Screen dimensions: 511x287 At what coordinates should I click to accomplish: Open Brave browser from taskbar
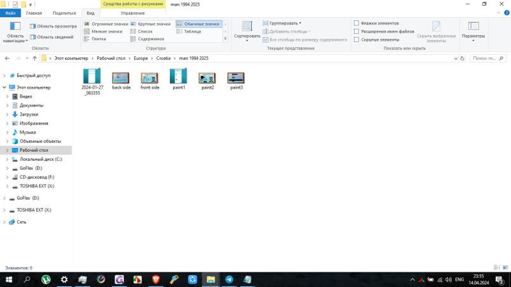pyautogui.click(x=156, y=279)
